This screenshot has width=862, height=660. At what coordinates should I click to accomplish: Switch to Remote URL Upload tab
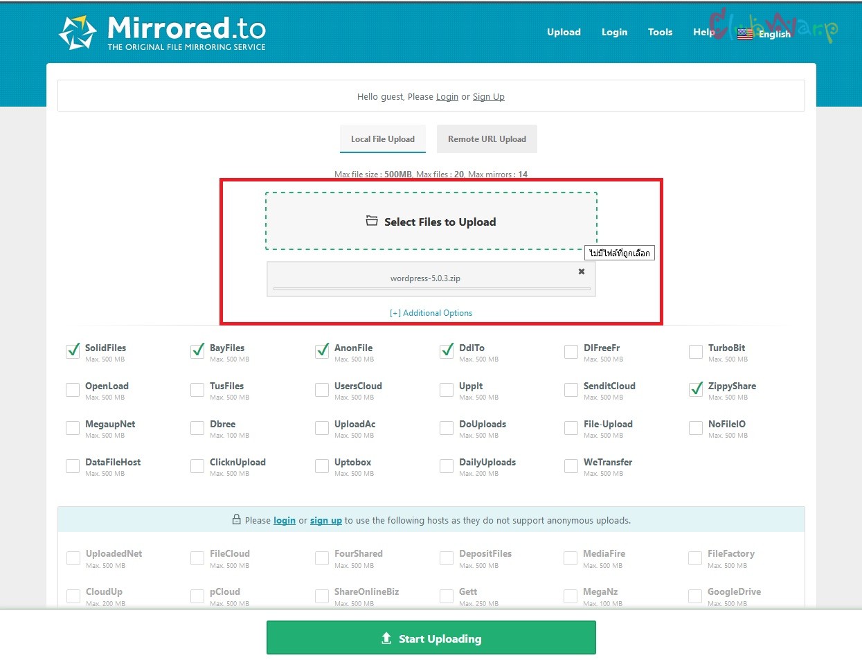(x=487, y=139)
